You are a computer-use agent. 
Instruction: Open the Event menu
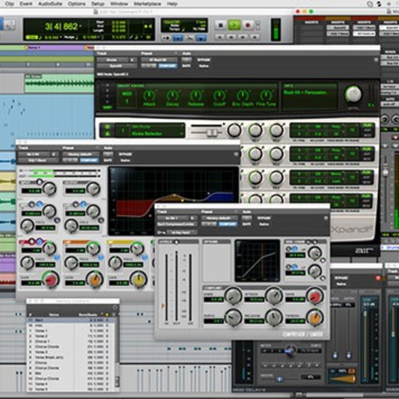click(25, 4)
